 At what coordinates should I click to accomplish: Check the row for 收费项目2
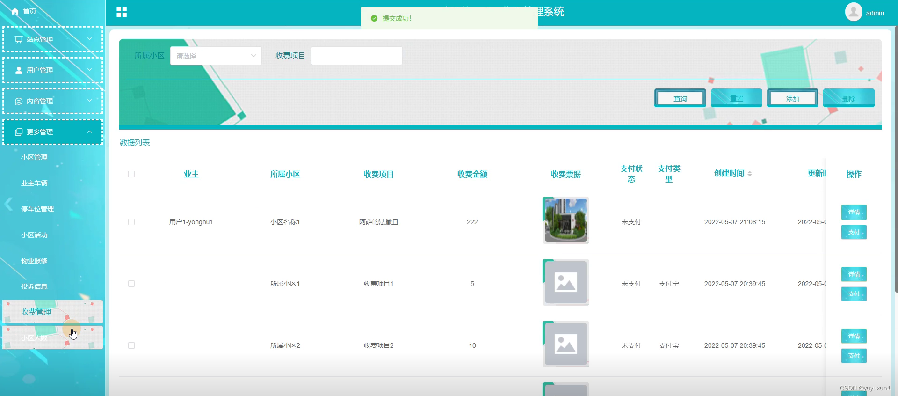pos(131,345)
